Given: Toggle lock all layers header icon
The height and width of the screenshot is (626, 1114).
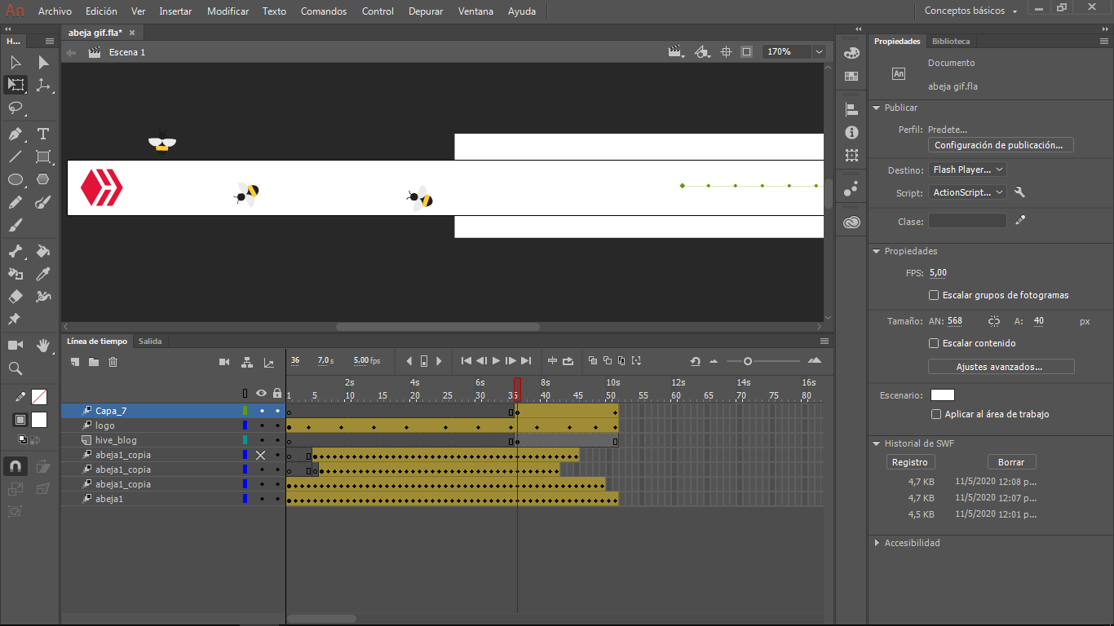Looking at the screenshot, I should (x=277, y=393).
